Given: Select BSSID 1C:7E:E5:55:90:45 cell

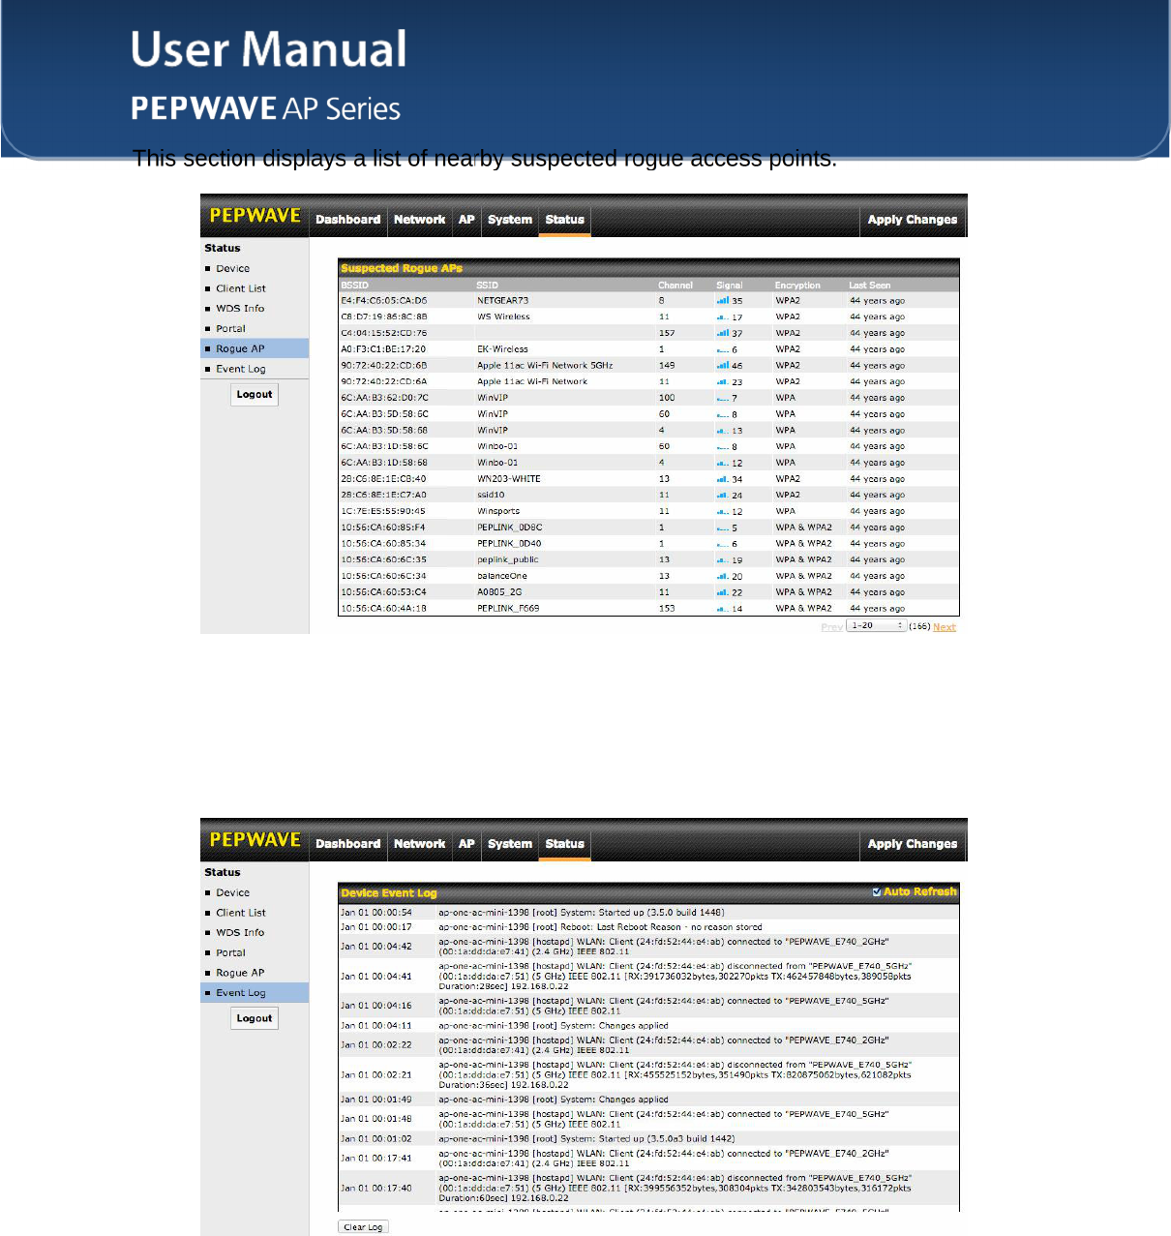Looking at the screenshot, I should 383,511.
